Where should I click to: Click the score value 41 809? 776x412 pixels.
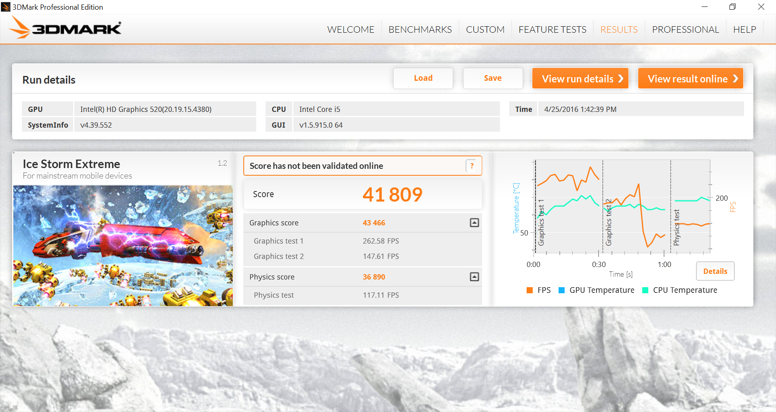392,194
